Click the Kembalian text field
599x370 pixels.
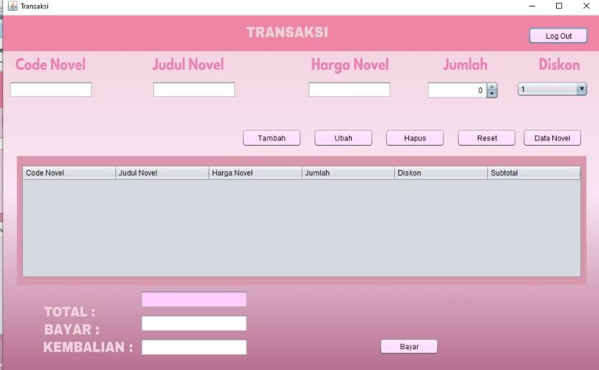tap(194, 347)
